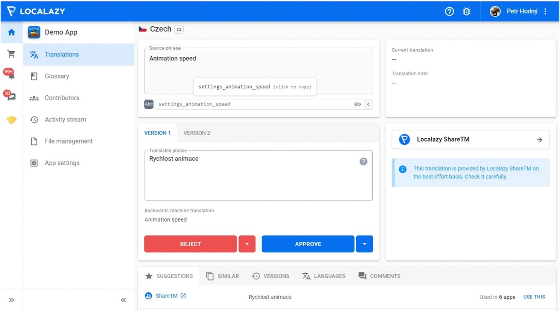This screenshot has width=560, height=317.
Task: Open the COMMENTS tab
Action: [x=379, y=276]
